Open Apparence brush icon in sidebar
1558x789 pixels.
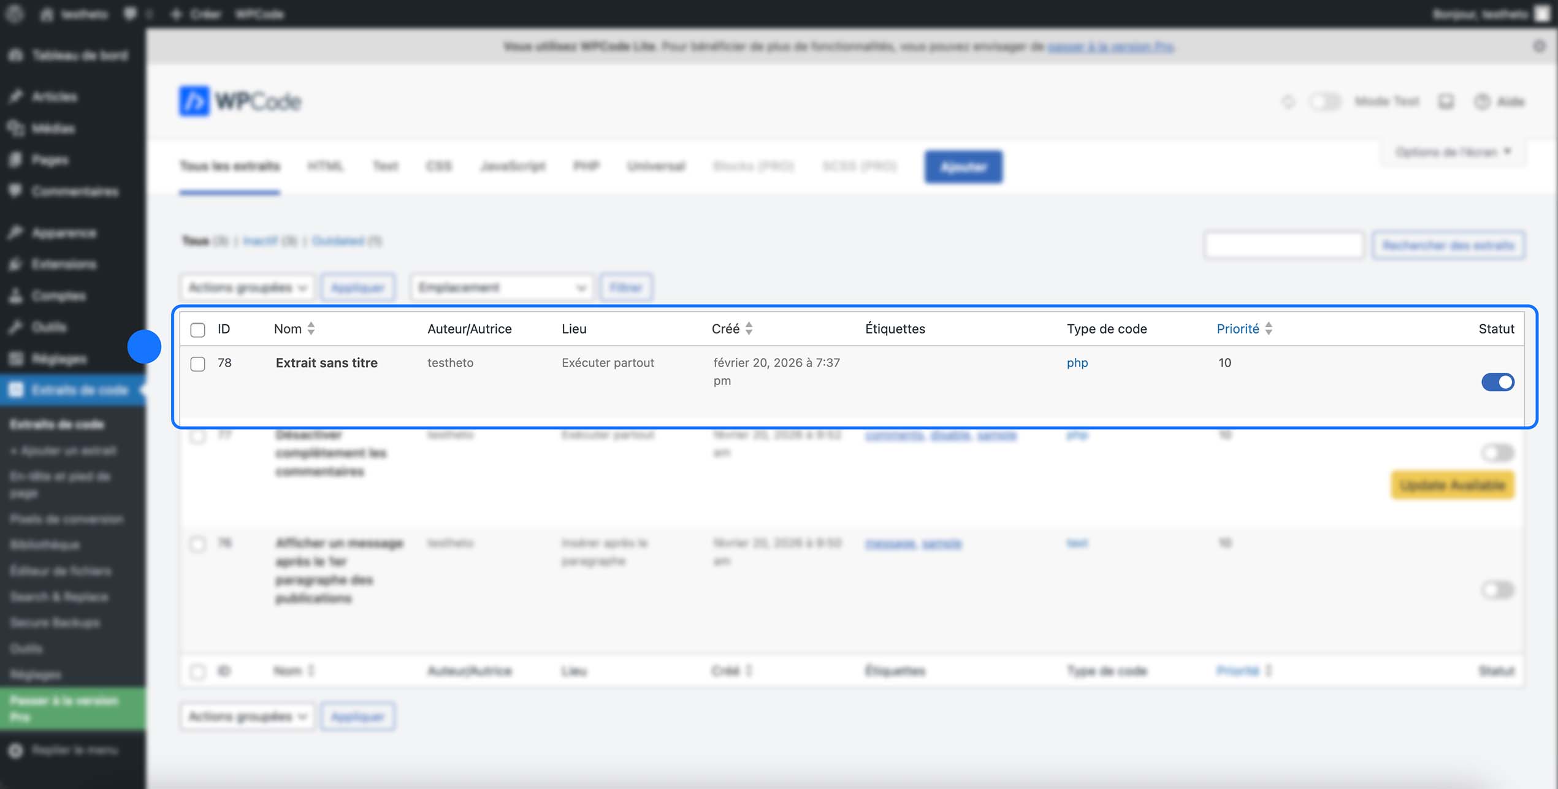click(x=16, y=232)
